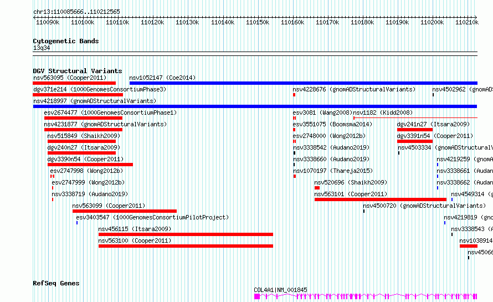Image resolution: width=493 pixels, height=302 pixels.
Task: Select the RefSeq Genes track title
Action: click(56, 283)
